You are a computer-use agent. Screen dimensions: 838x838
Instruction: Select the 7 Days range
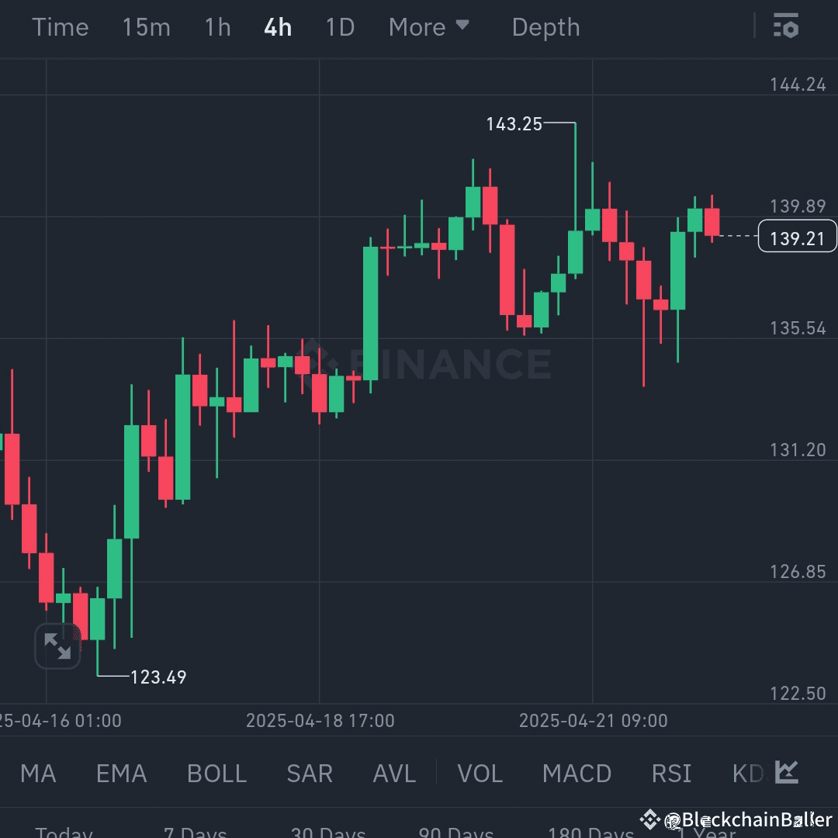(195, 830)
